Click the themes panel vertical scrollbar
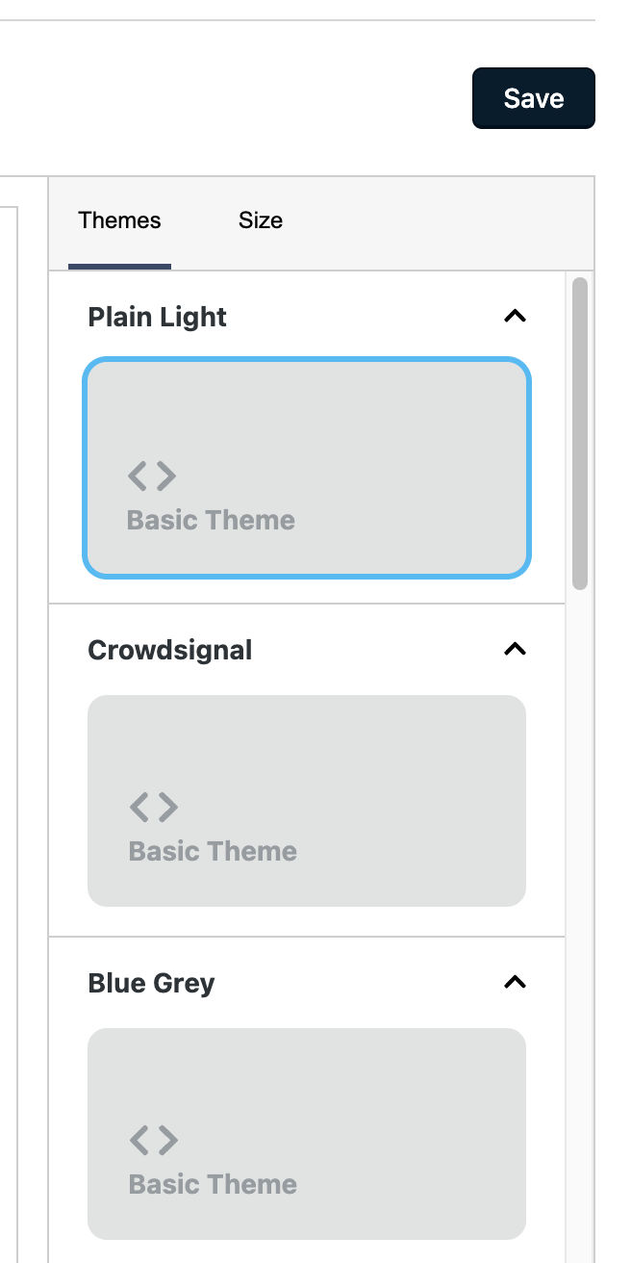631x1263 pixels. tap(579, 433)
